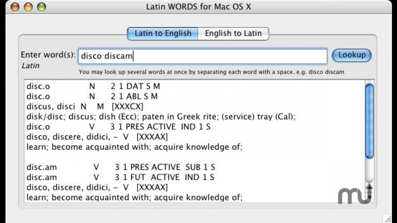
Task: Click the 'disc.am V 3 1 FUT ACTIVE IND 1 S' line
Action: [x=120, y=177]
